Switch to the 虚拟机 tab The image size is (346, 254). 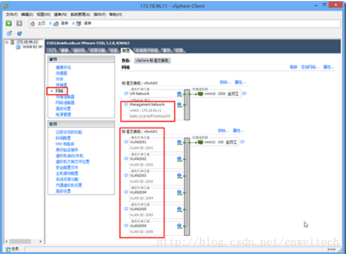(79, 50)
